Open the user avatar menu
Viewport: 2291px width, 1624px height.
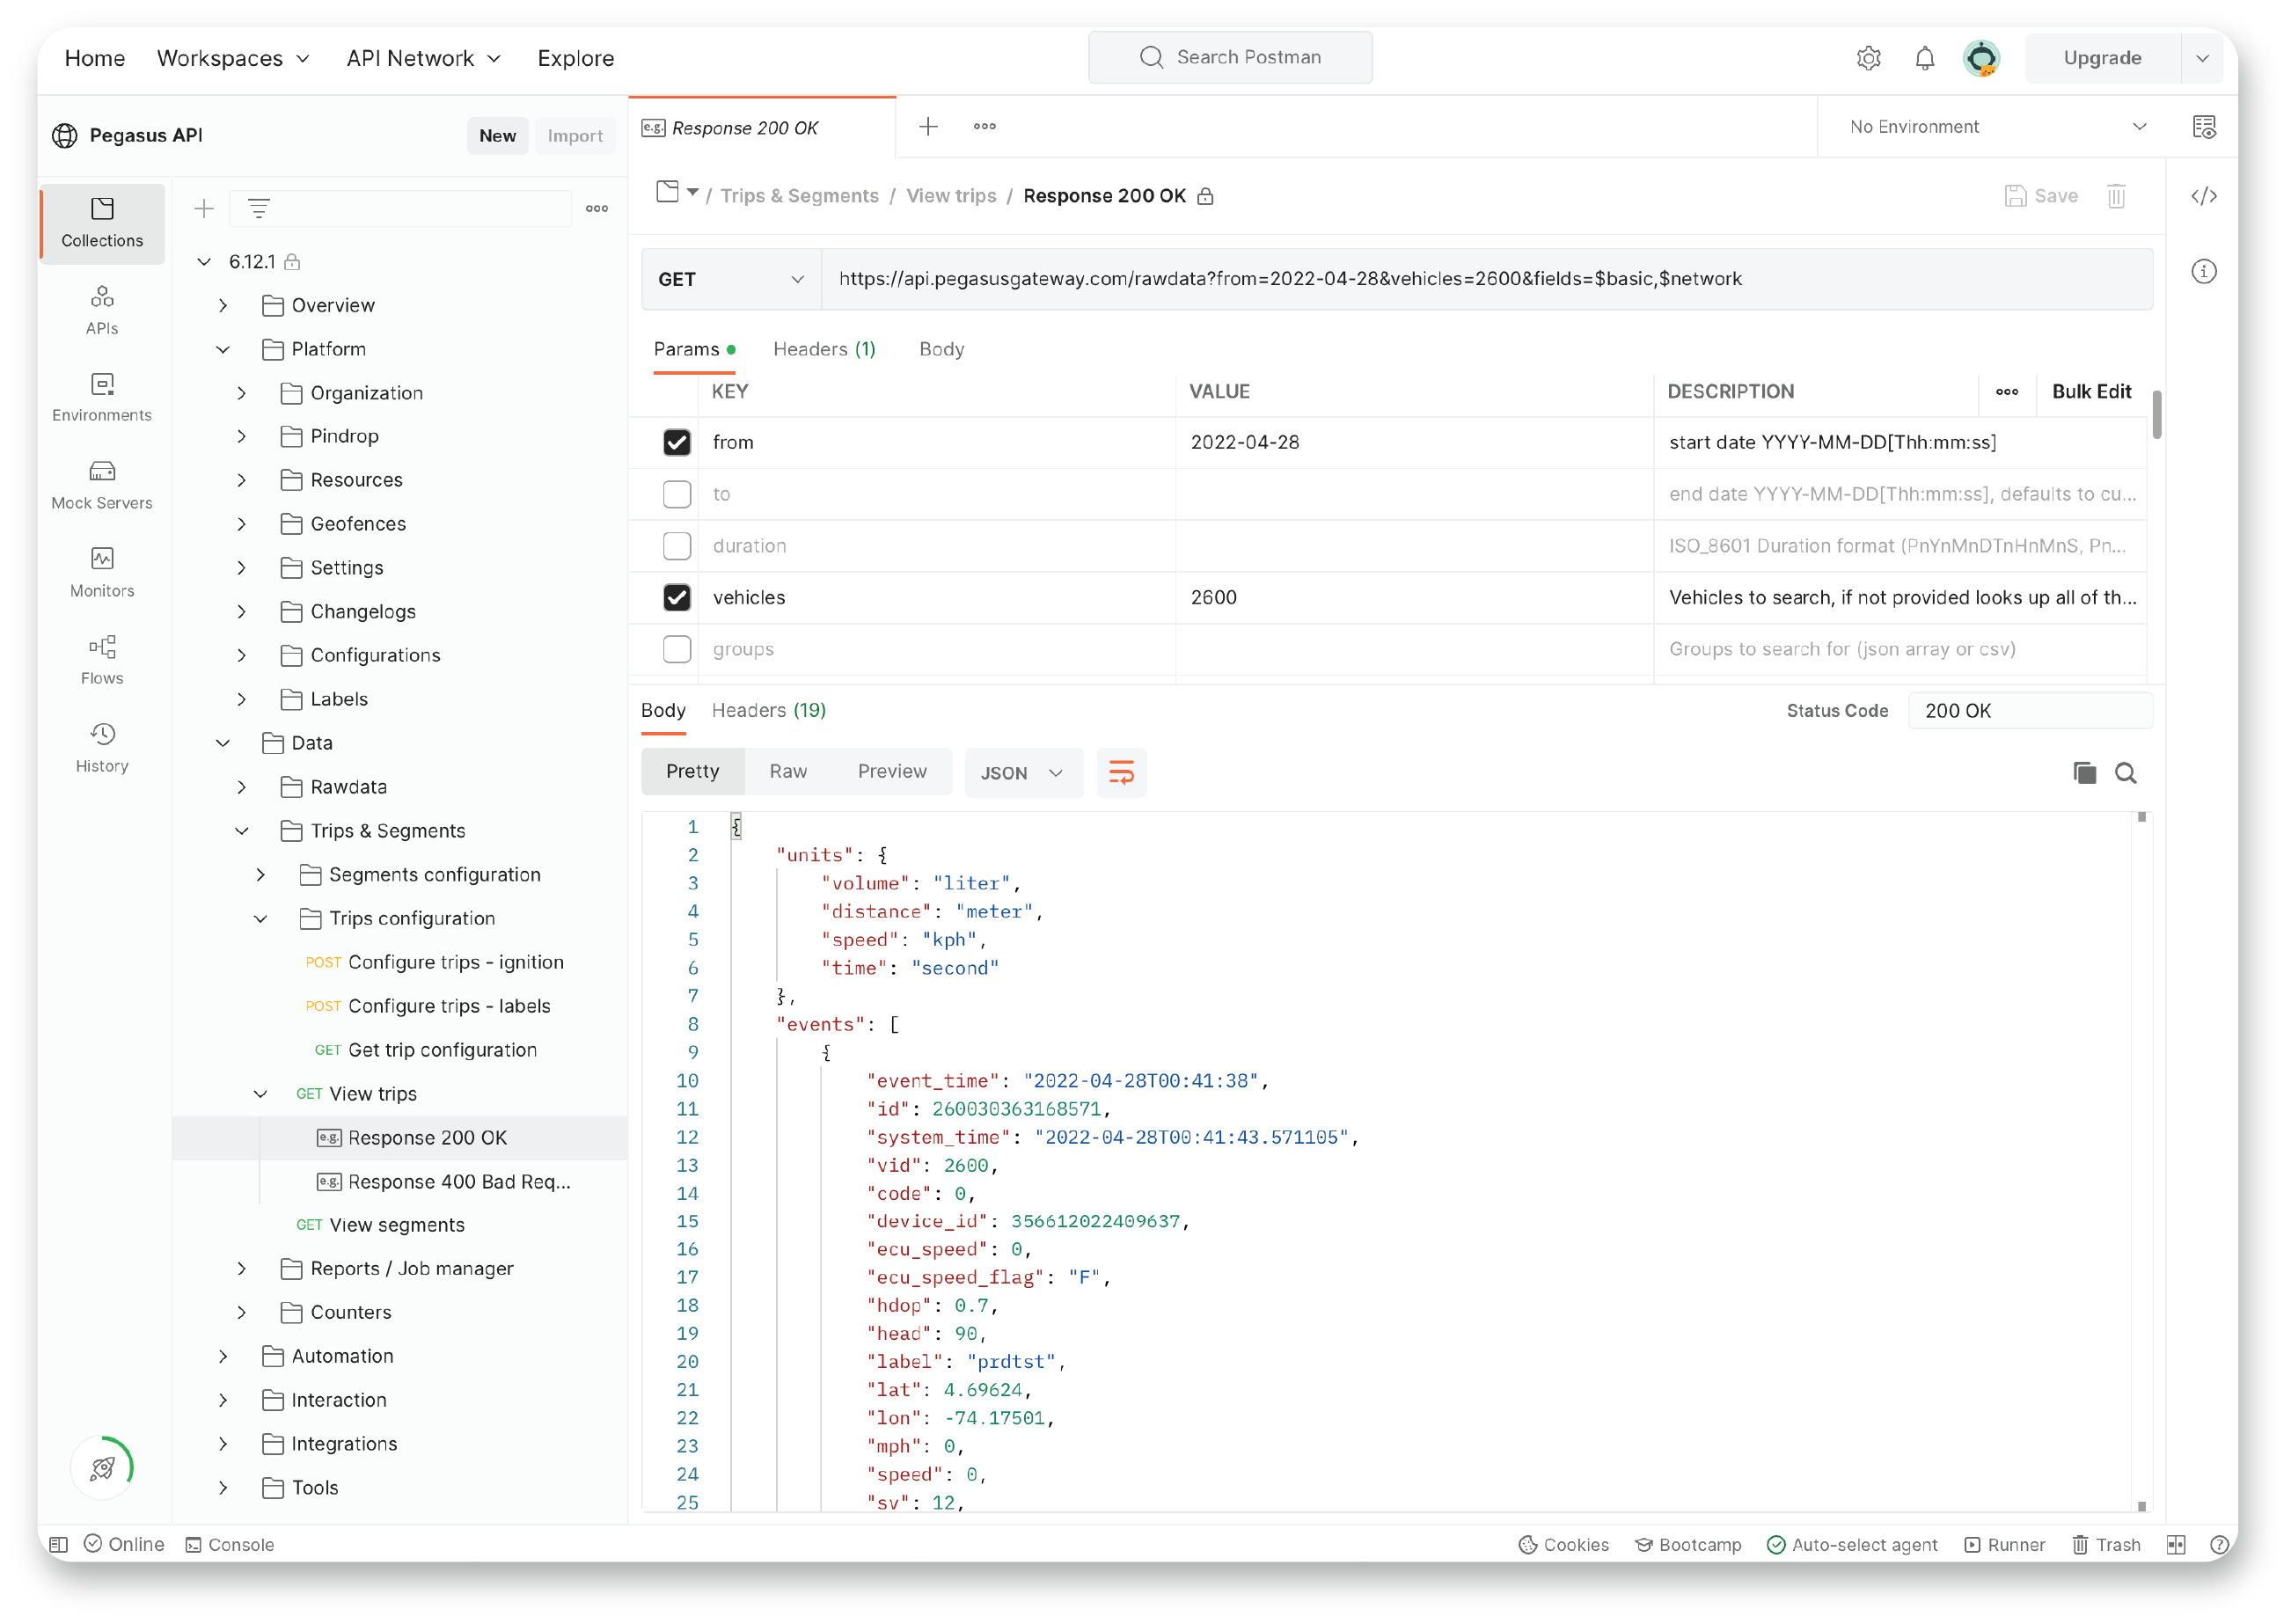(1981, 58)
